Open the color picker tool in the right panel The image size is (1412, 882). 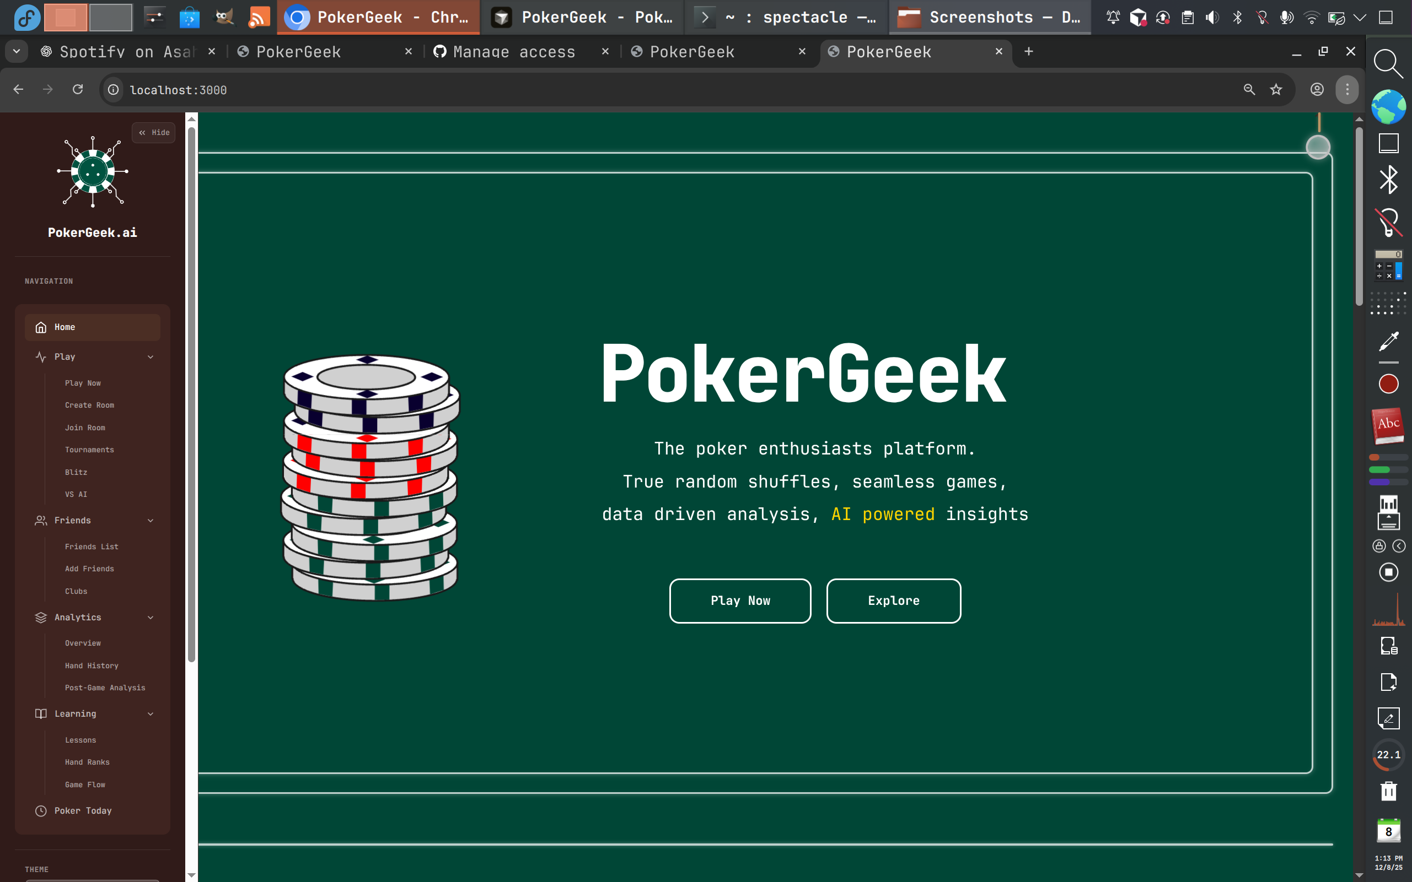tap(1388, 341)
